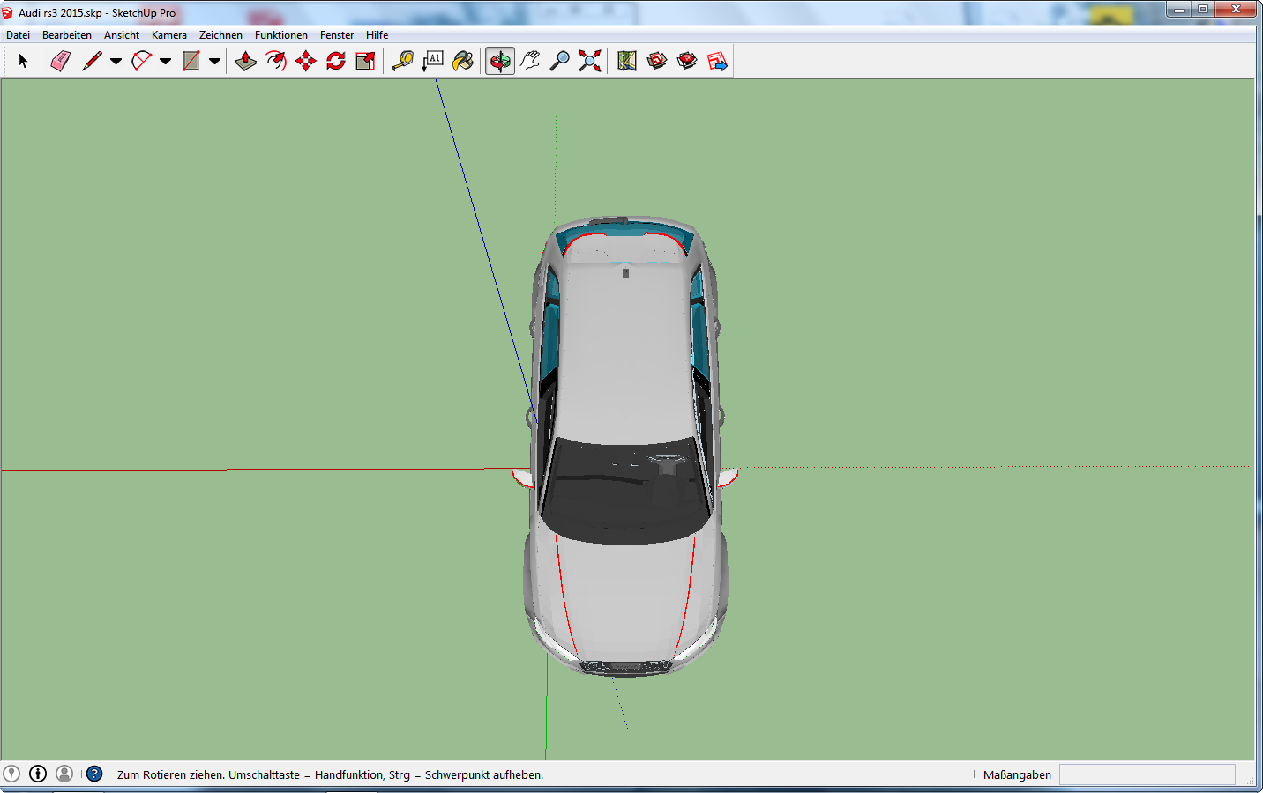Toggle the active Orbit tool
Viewport: 1263px width, 793px height.
[500, 61]
